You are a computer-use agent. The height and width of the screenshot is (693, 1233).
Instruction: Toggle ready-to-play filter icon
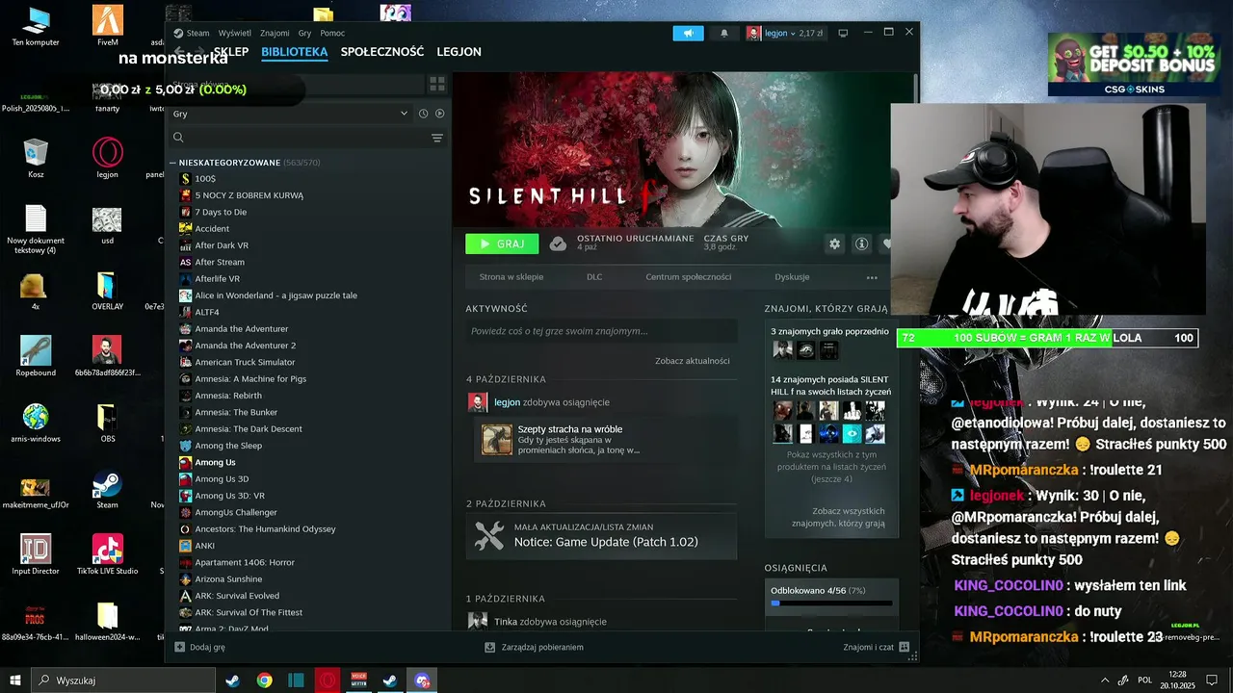coord(439,114)
